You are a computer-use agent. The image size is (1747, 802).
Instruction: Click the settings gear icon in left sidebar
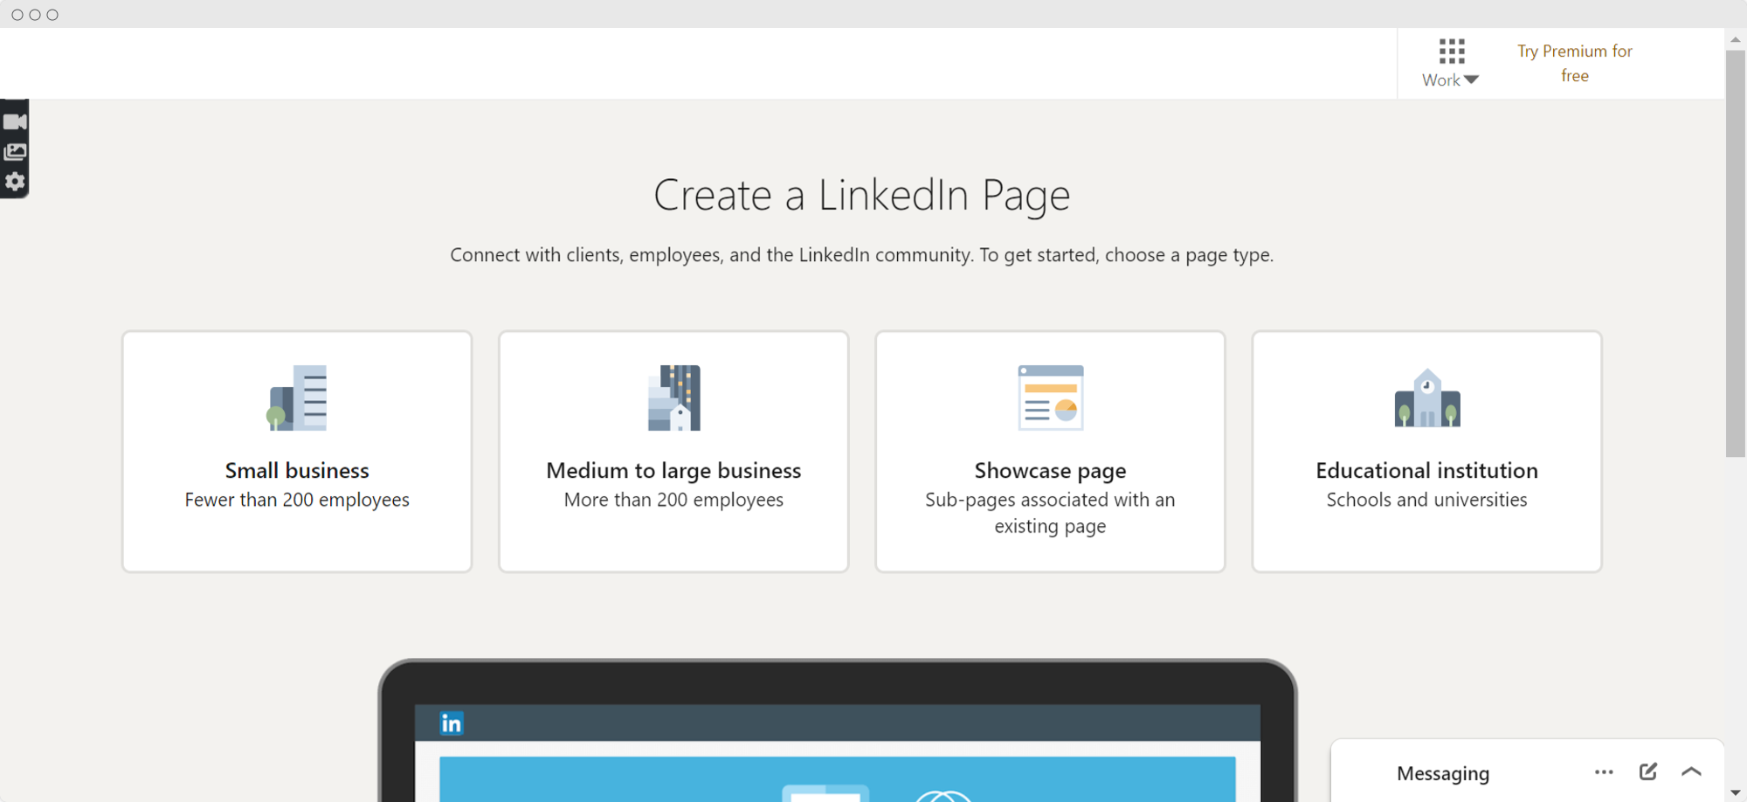pos(15,181)
